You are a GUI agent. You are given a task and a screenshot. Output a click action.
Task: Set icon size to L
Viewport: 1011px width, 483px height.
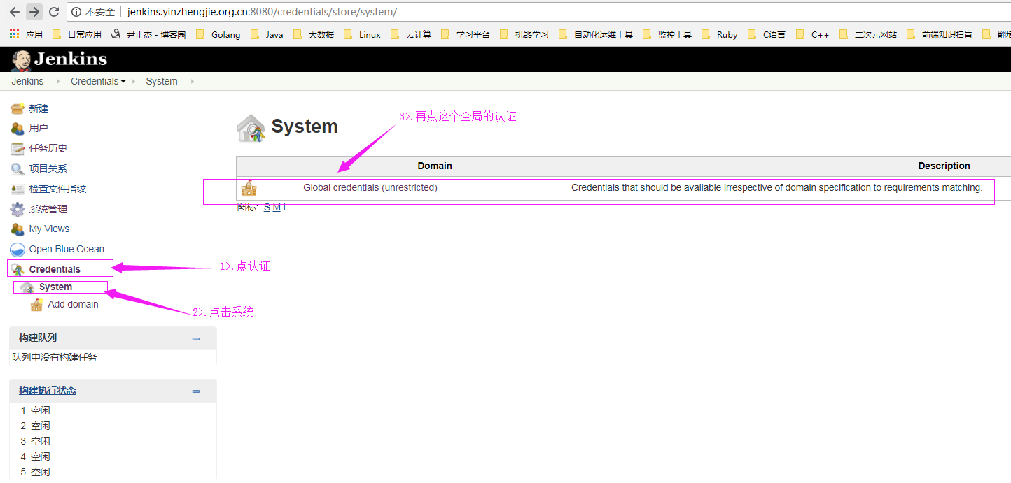pos(286,208)
